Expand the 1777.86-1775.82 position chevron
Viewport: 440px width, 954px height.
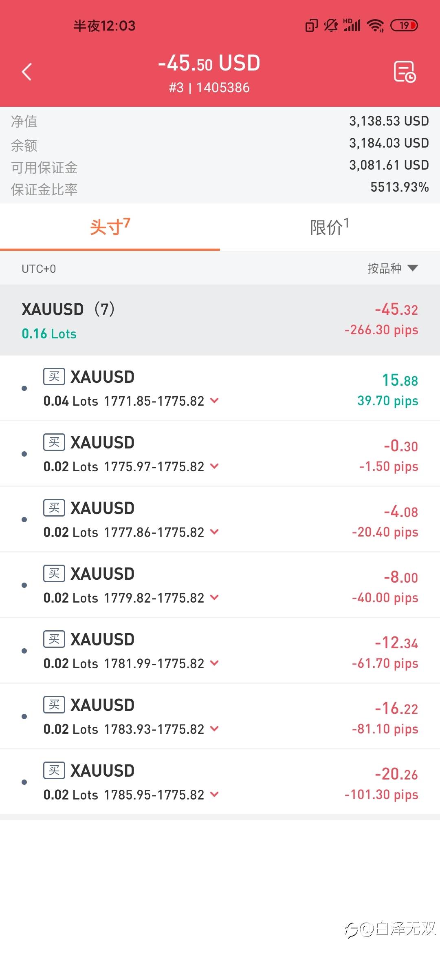[214, 532]
